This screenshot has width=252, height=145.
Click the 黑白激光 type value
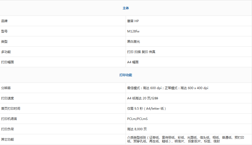tap(134, 41)
